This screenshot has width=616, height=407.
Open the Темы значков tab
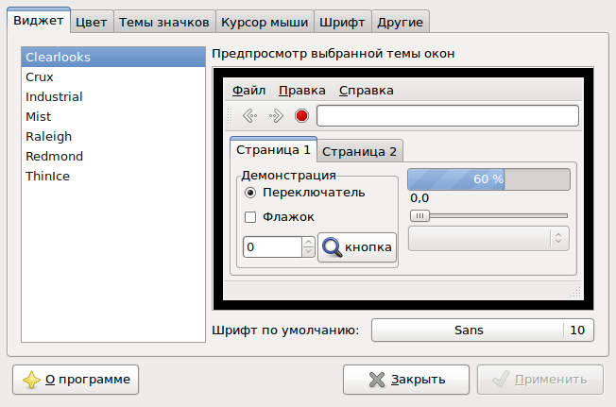click(164, 22)
